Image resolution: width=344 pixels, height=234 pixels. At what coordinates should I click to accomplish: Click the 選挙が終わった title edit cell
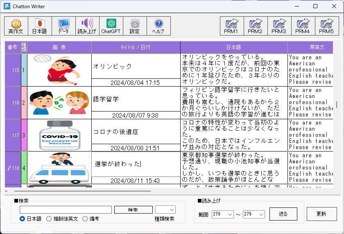tap(136, 164)
